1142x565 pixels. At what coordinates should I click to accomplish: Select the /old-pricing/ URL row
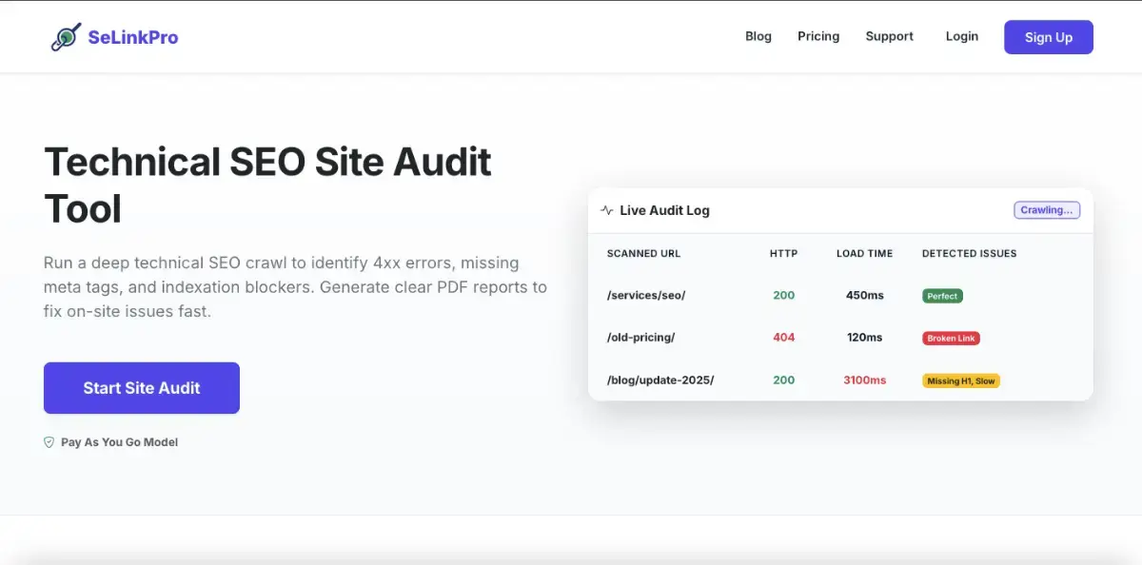pos(840,338)
